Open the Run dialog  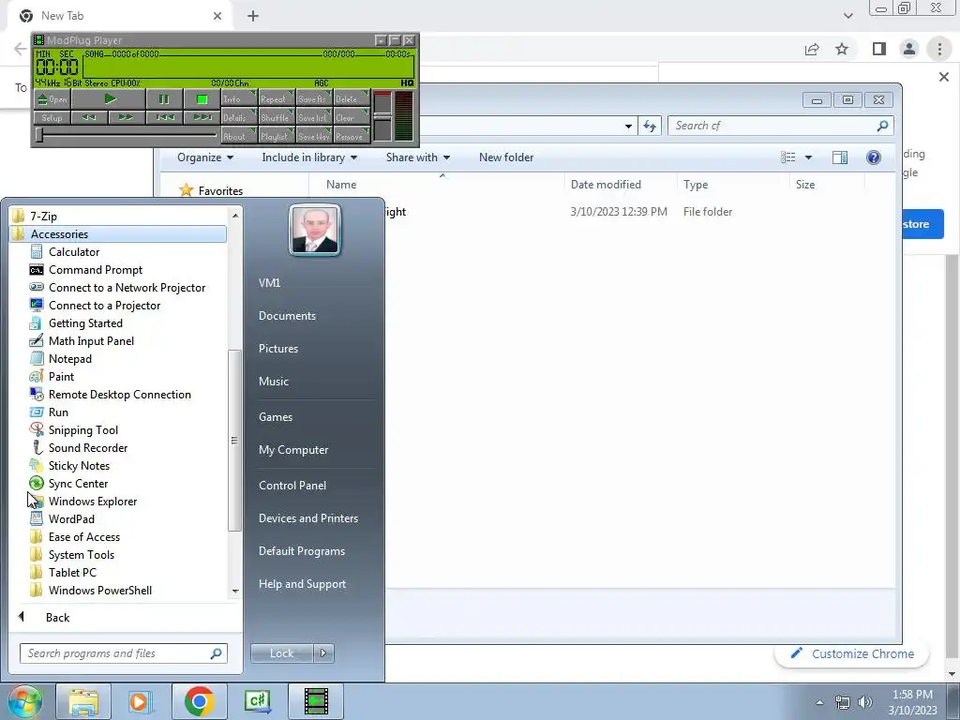pos(58,412)
